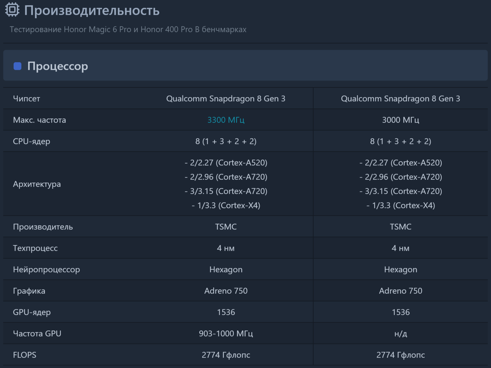Click the 903-1000 МГц GPU frequency value
491x368 pixels.
tap(226, 334)
